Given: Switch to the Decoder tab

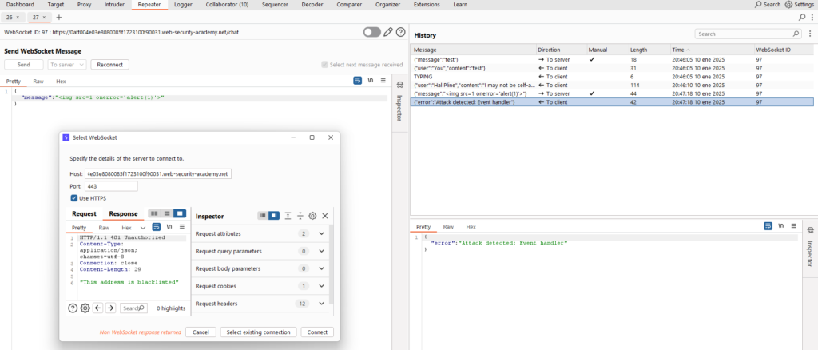Looking at the screenshot, I should point(311,4).
